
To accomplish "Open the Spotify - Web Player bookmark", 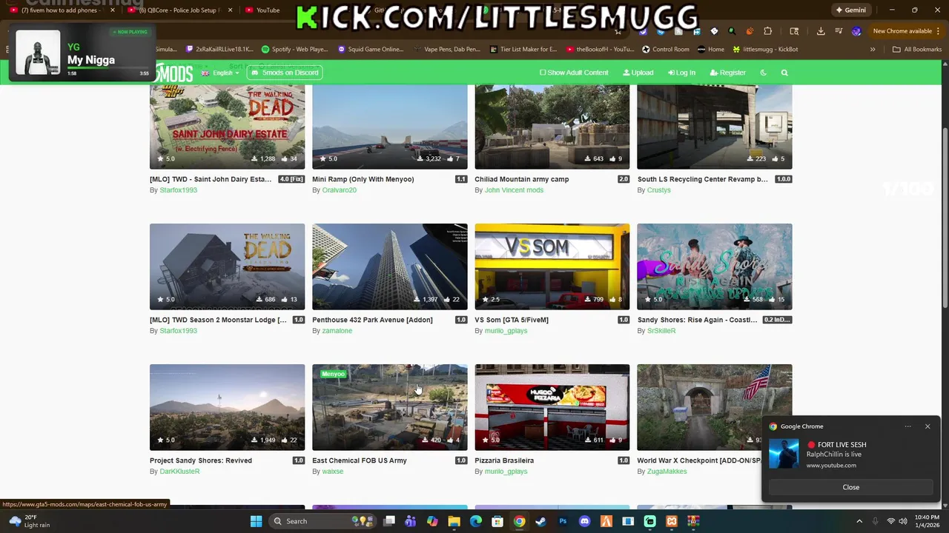I will point(294,50).
